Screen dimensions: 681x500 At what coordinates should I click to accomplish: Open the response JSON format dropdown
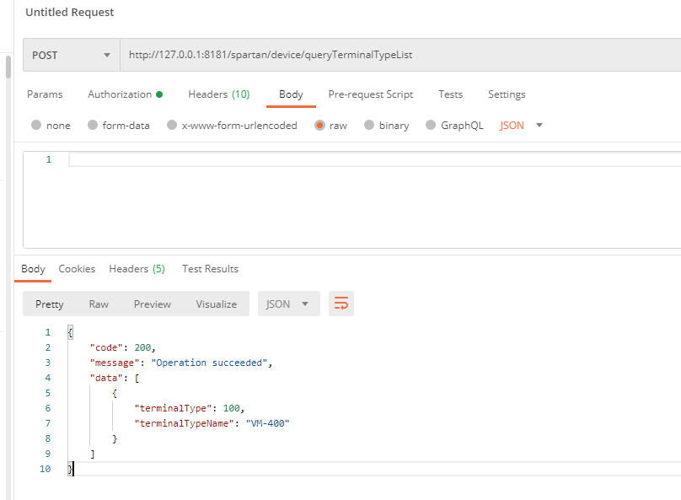point(288,304)
